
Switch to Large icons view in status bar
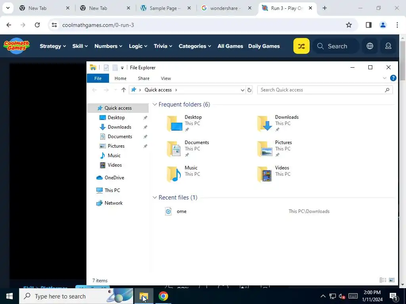(392, 280)
